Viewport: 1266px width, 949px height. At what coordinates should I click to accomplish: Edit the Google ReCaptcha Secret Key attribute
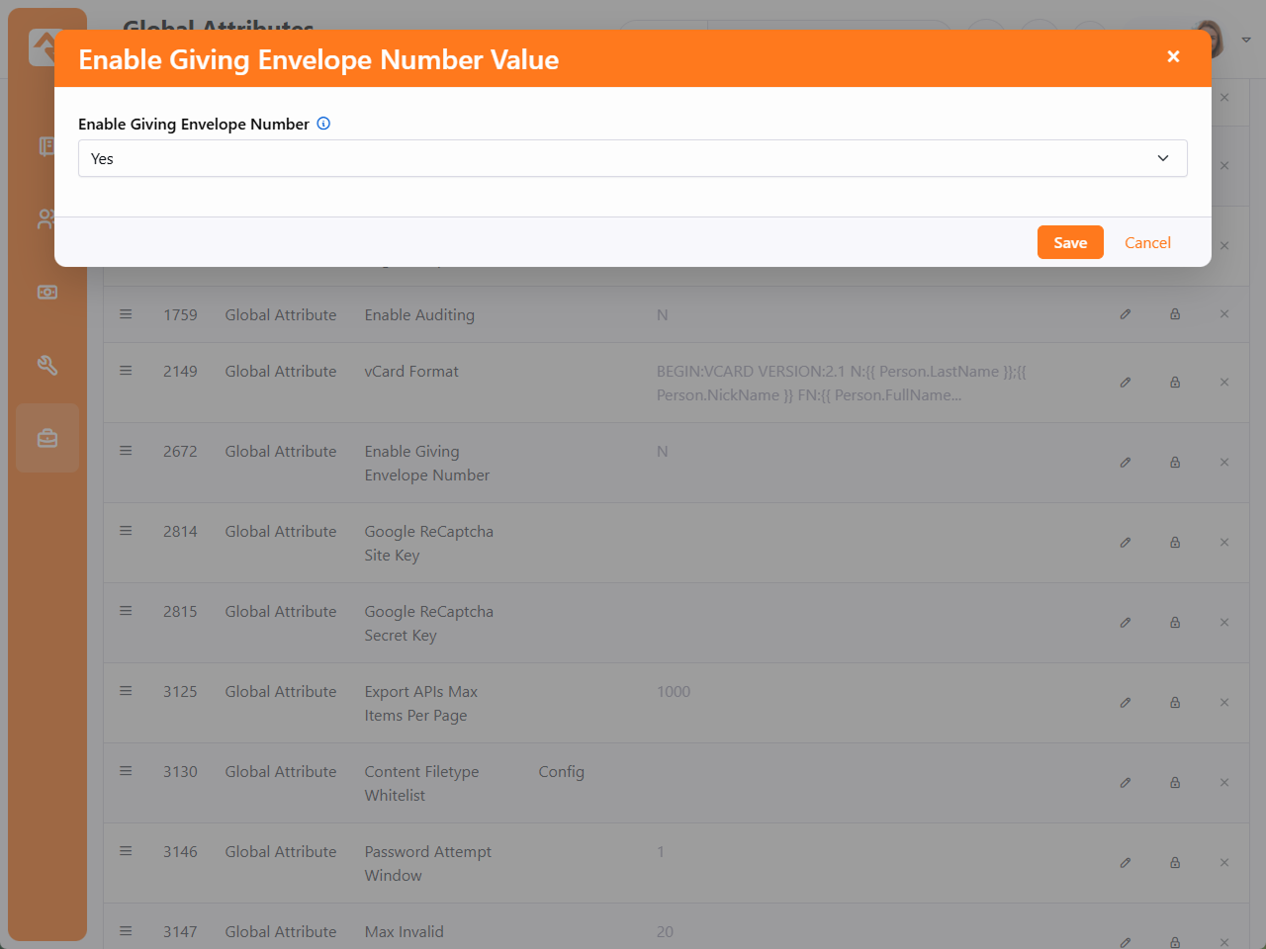1126,623
